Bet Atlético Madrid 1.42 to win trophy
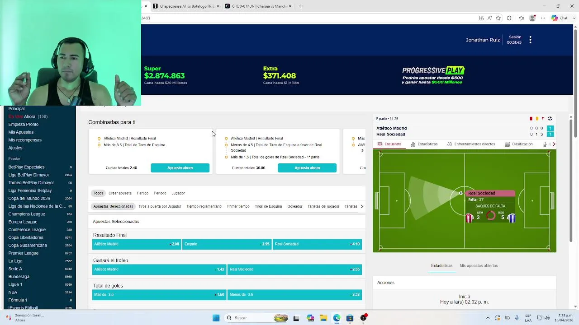579x325 pixels. coord(159,269)
